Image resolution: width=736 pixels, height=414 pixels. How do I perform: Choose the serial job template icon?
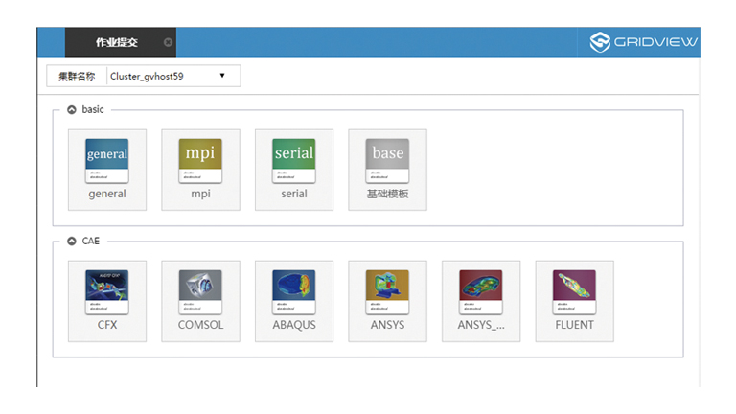(x=294, y=160)
